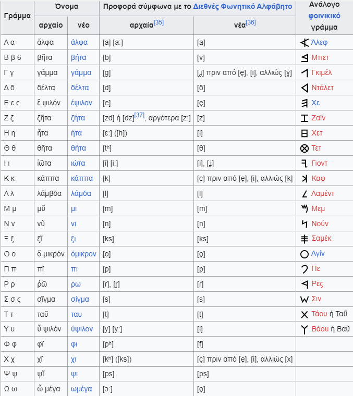Click the Phoenician Yodh glyph beside Γιοντ
Screen dimensions: 353x396
(x=305, y=164)
